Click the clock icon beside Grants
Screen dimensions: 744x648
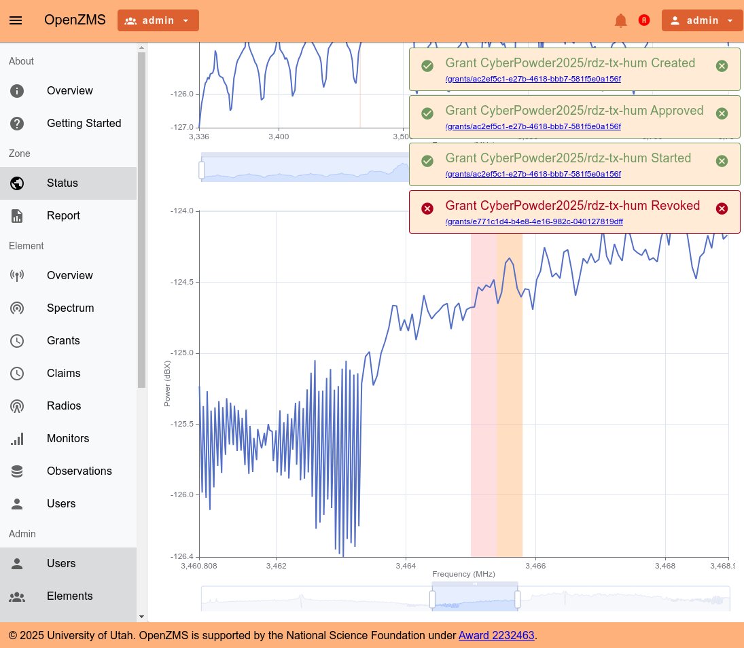(x=17, y=340)
